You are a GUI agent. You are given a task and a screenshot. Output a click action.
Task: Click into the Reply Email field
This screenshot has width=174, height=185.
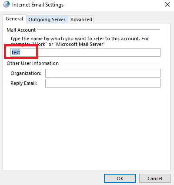[103, 83]
